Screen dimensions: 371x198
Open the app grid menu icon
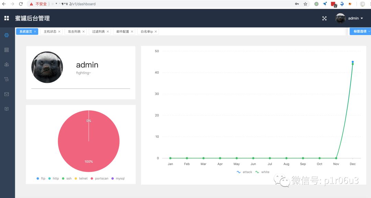[7, 18]
